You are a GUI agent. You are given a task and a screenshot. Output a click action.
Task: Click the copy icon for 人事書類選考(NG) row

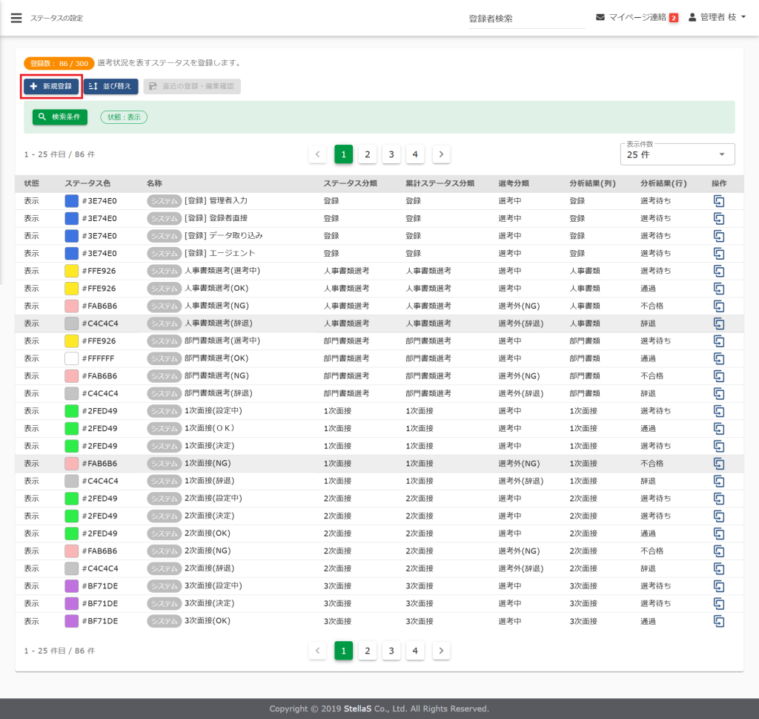(718, 306)
